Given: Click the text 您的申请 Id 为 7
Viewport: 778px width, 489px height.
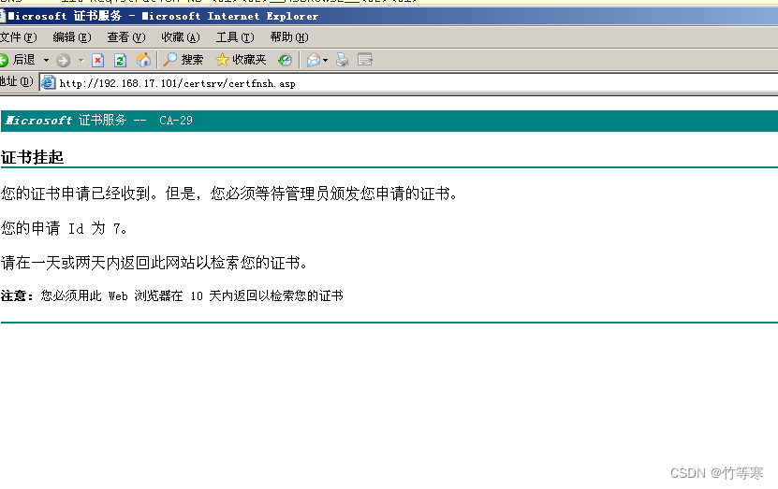Looking at the screenshot, I should click(64, 228).
